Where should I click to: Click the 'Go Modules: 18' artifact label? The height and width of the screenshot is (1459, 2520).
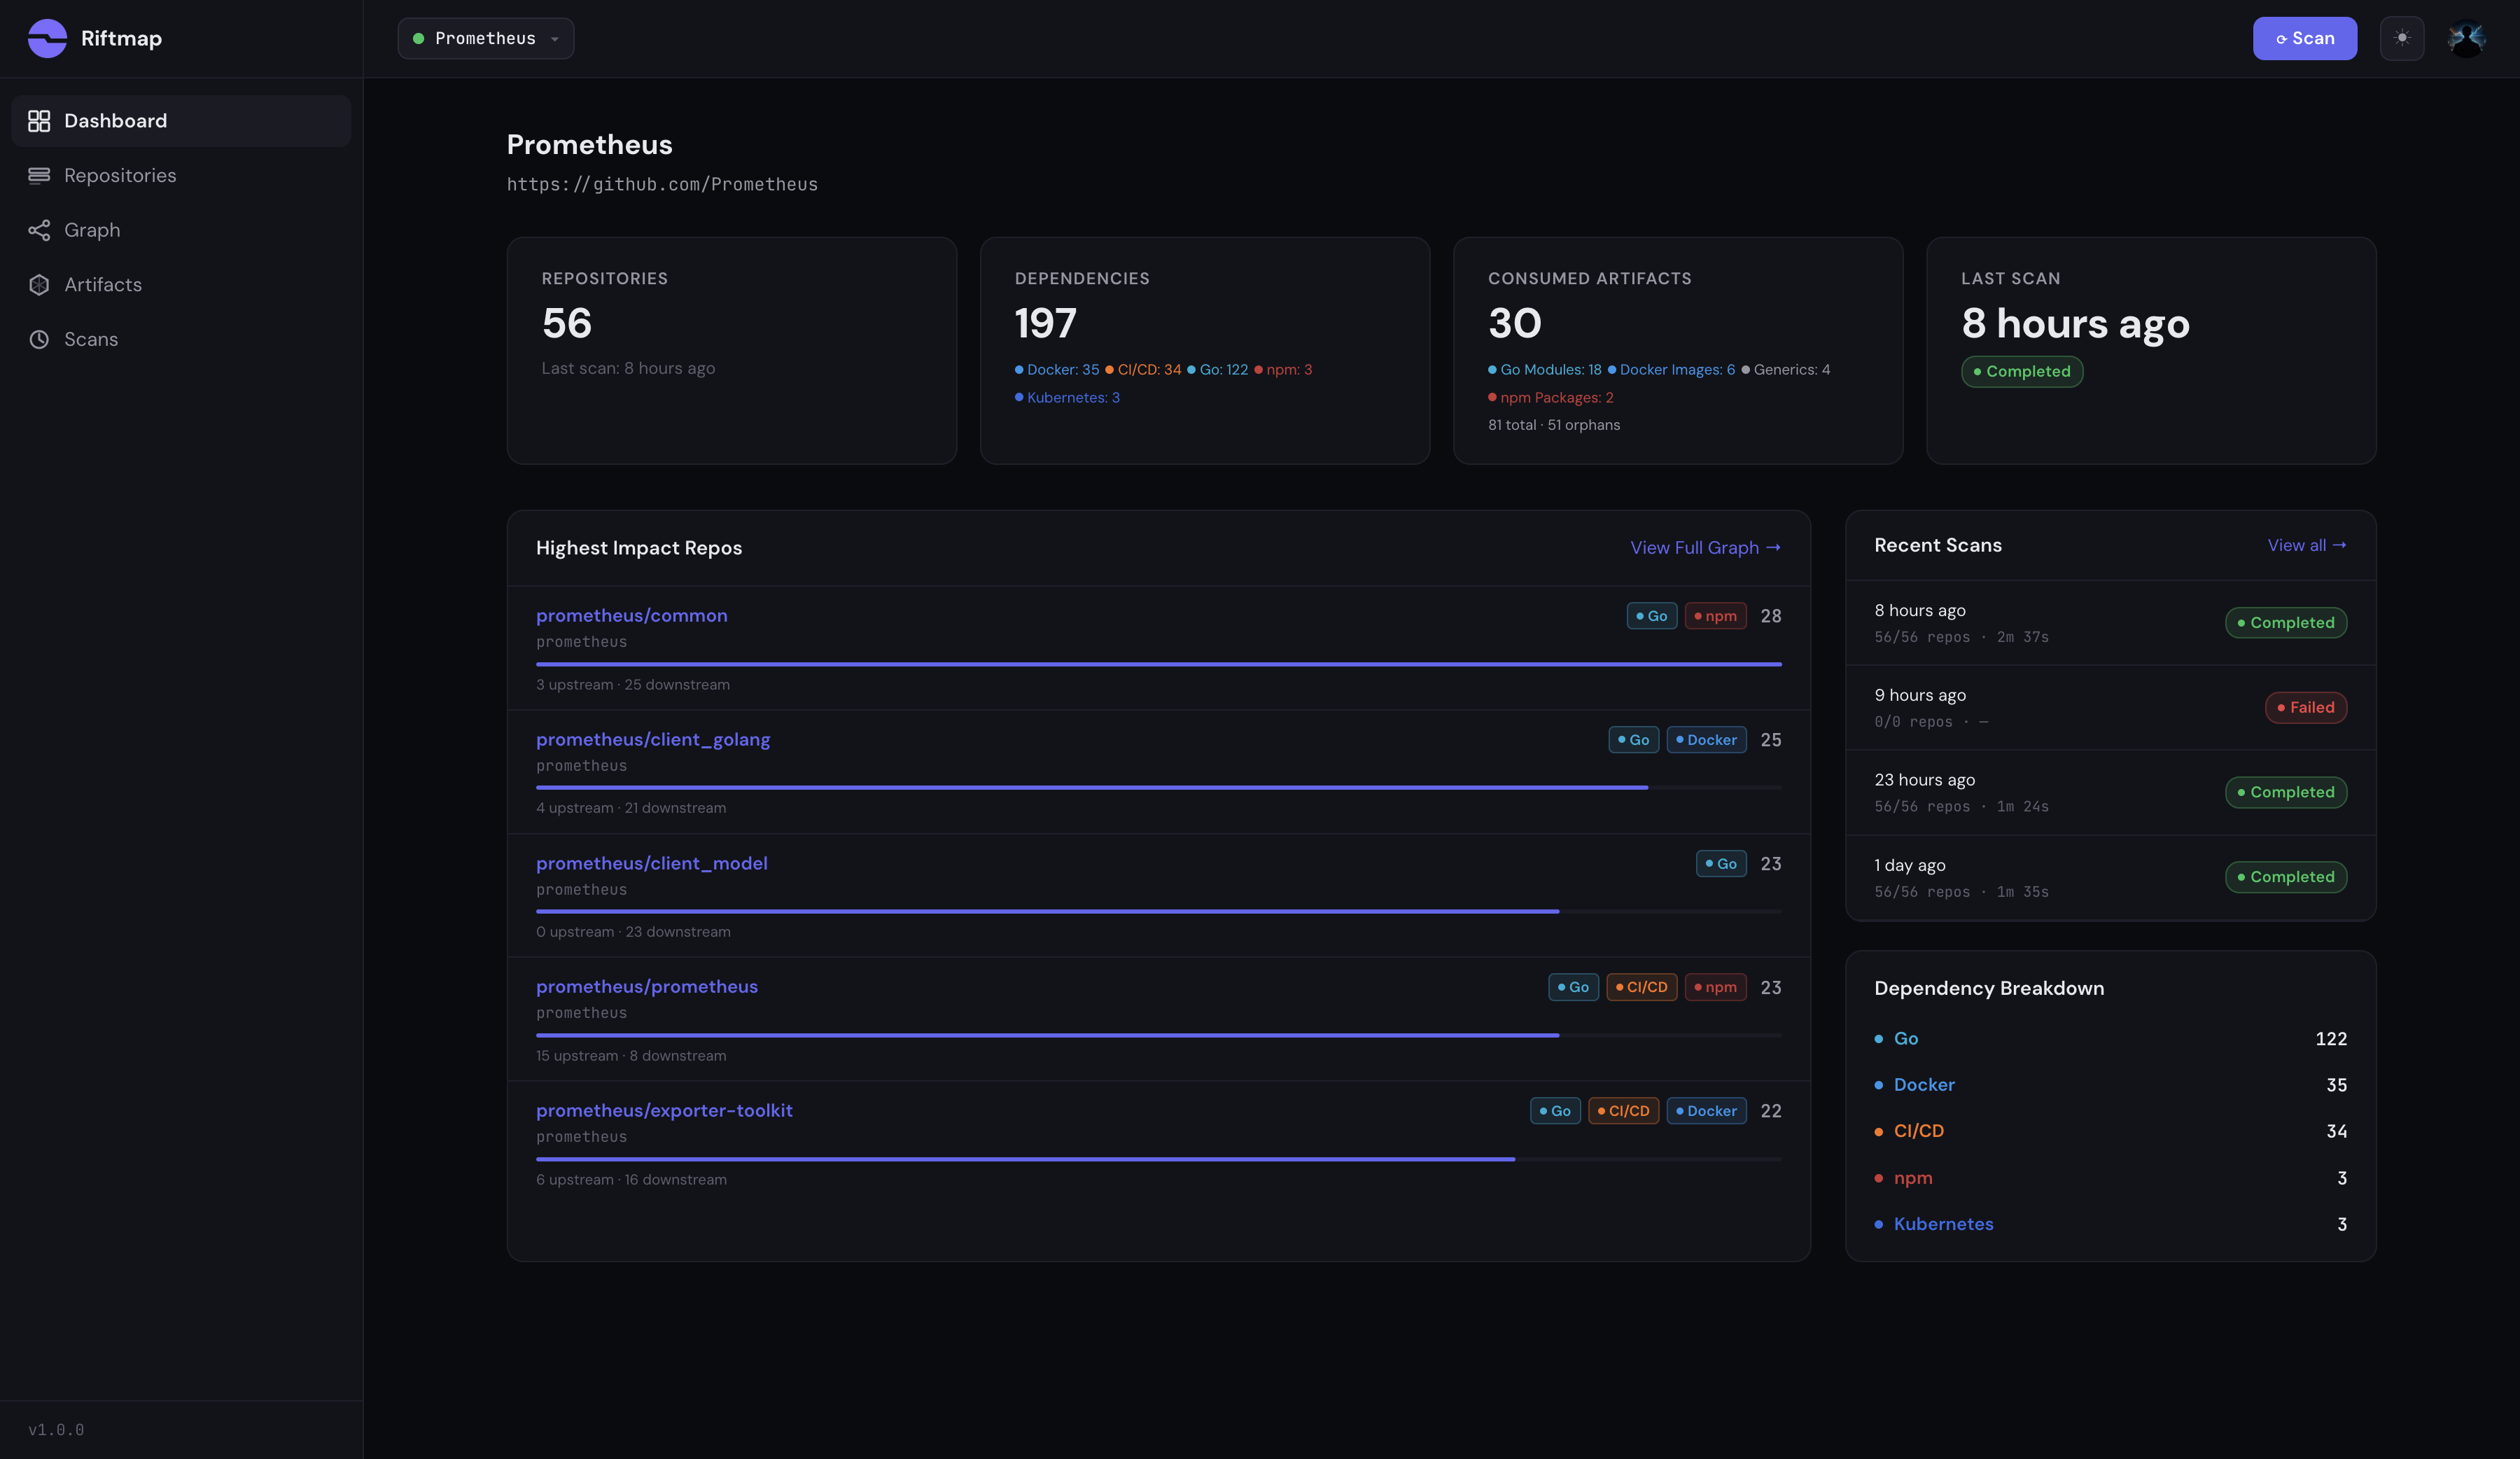(x=1544, y=370)
